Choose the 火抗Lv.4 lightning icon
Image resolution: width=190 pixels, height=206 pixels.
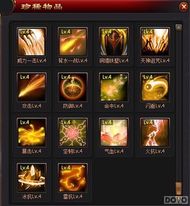click(x=155, y=133)
